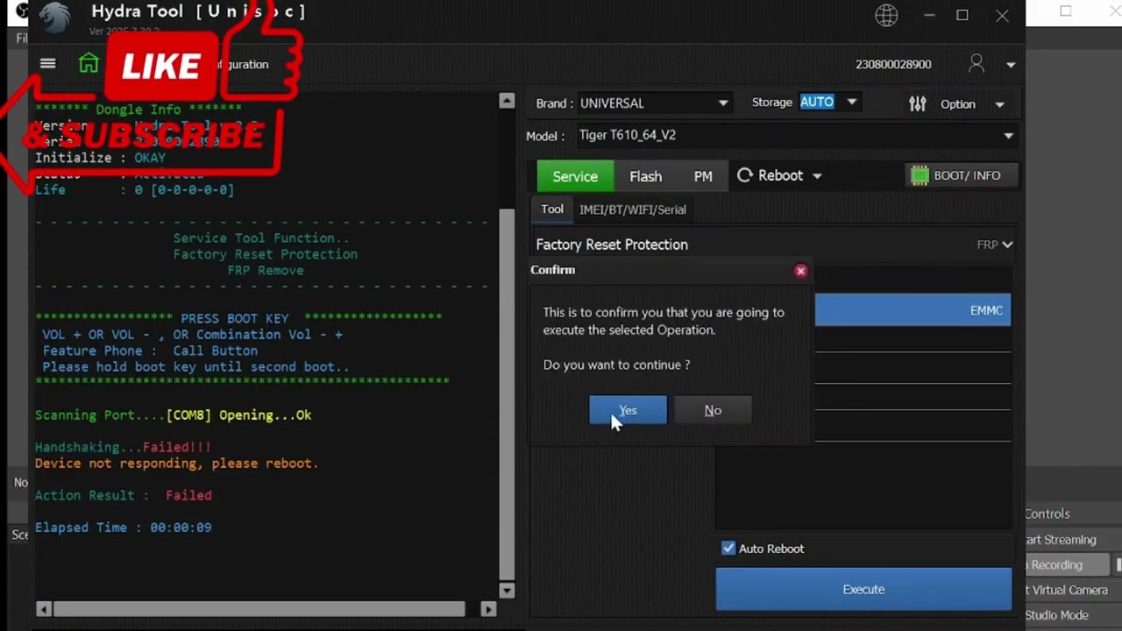
Task: Click the Reboot refresh icon
Action: 745,175
